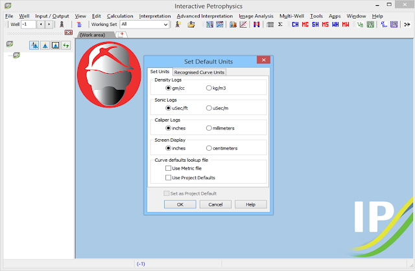This screenshot has height=271, width=415.
Task: Click the sigma summation icon
Action: point(280,25)
